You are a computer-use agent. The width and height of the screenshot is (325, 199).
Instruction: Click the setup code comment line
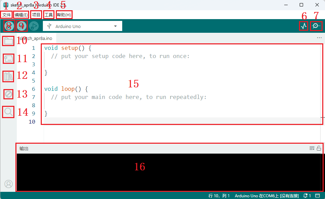coord(120,56)
